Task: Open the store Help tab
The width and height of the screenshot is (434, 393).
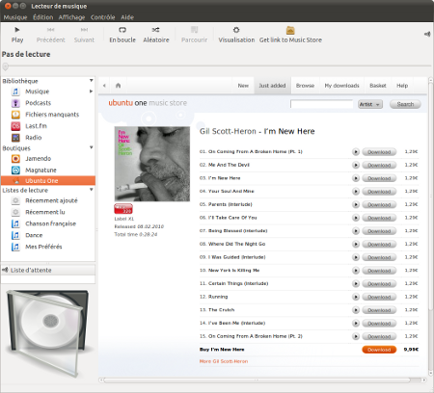Action: [402, 86]
